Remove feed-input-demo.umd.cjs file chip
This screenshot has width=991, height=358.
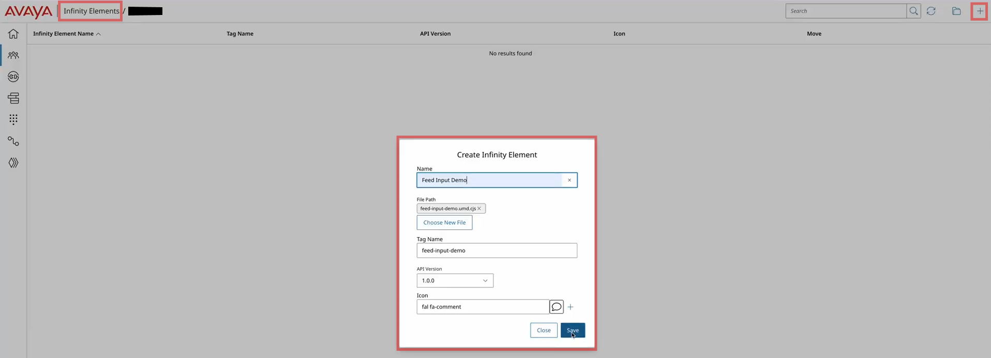479,209
